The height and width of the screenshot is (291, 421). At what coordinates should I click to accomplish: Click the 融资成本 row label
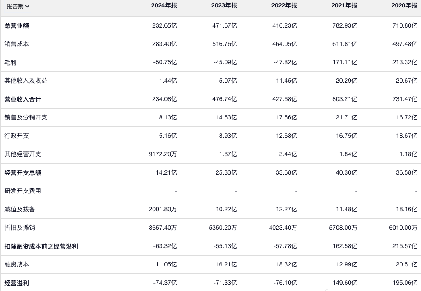click(x=17, y=265)
